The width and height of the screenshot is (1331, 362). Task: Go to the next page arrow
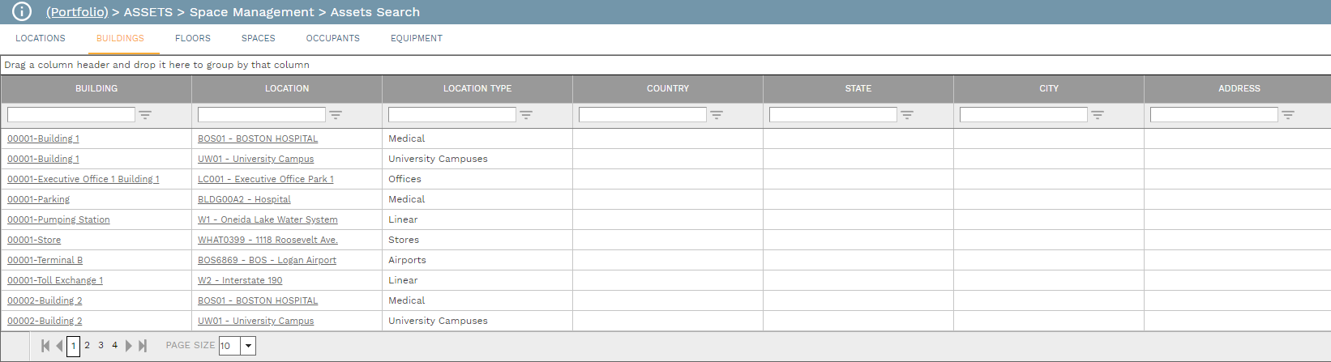128,346
